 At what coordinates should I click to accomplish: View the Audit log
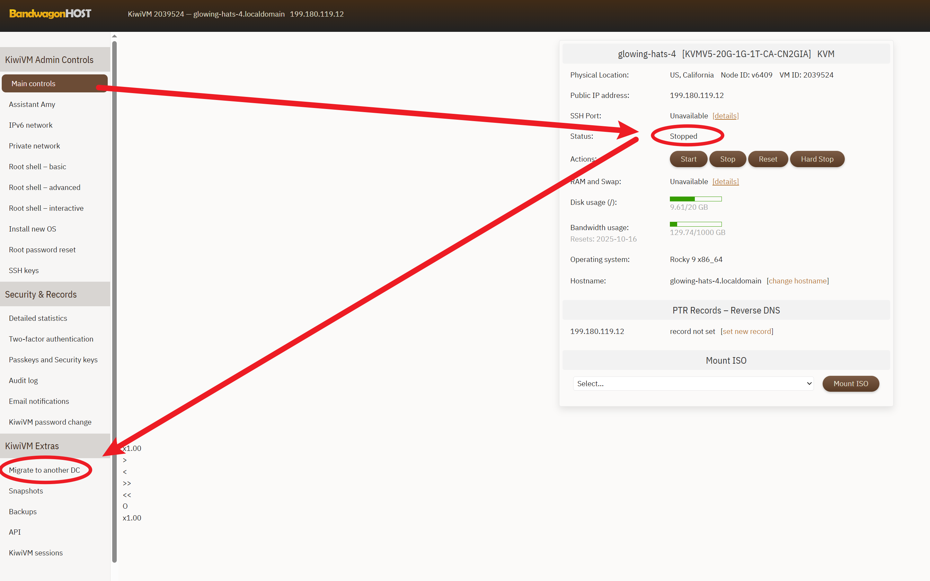coord(24,380)
